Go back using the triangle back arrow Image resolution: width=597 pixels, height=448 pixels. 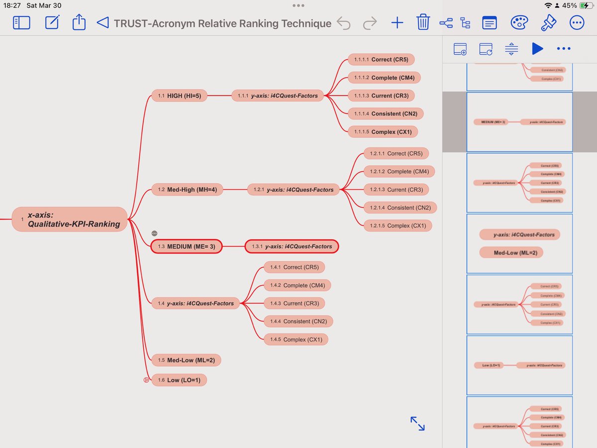(x=102, y=23)
